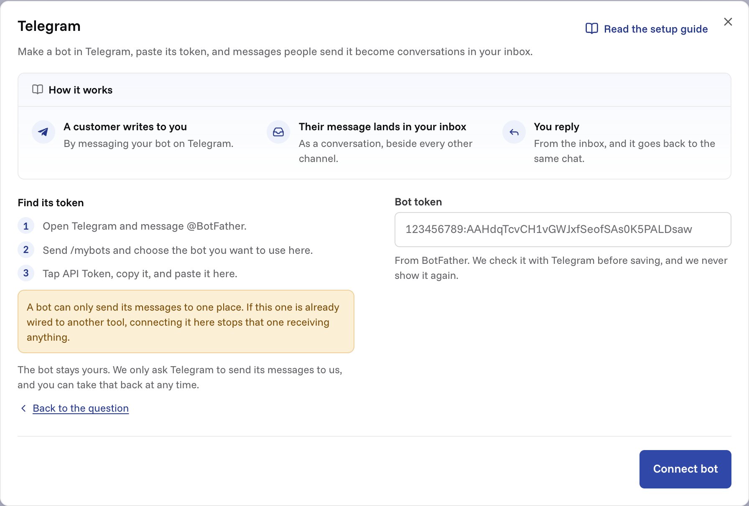This screenshot has height=506, width=749.
Task: Click the yellow warning about one place
Action: point(186,321)
